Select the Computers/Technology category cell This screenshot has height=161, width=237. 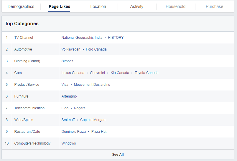click(35, 143)
